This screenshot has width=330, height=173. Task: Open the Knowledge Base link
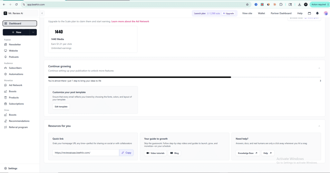248,153
